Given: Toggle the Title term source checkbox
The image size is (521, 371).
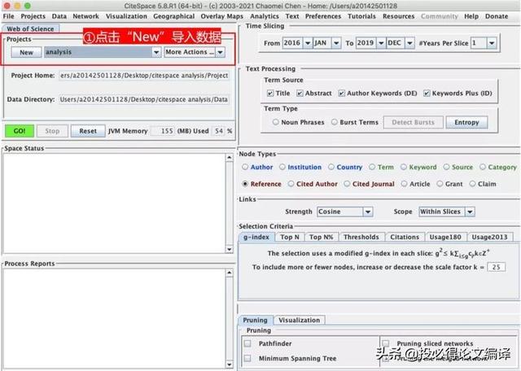Looking at the screenshot, I should click(270, 94).
